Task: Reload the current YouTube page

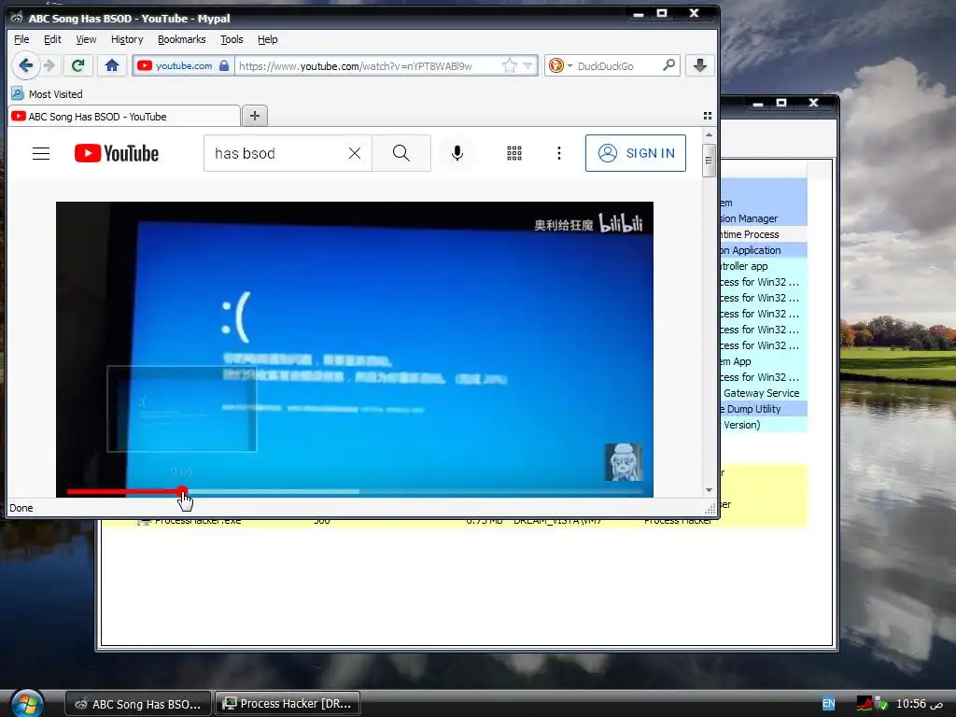Action: [78, 66]
